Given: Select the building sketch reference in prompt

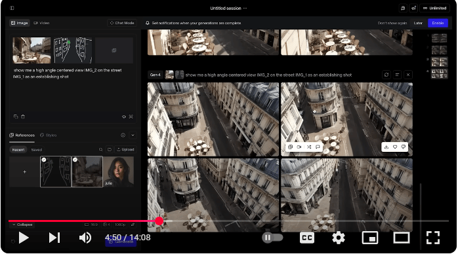Looking at the screenshot, I should (x=73, y=50).
